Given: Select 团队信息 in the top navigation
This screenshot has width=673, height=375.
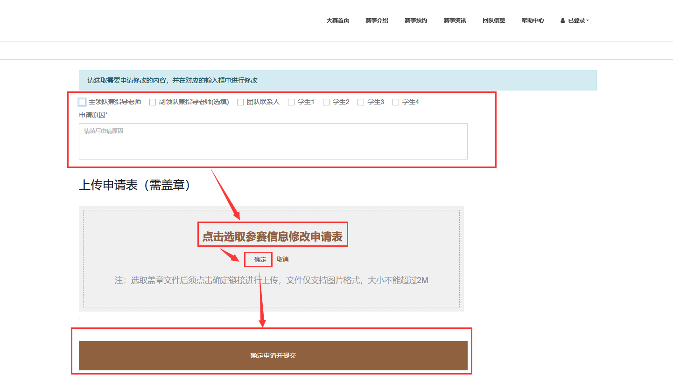Looking at the screenshot, I should click(x=494, y=21).
